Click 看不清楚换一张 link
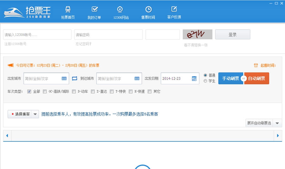The width and height of the screenshot is (285, 169). click(x=196, y=45)
